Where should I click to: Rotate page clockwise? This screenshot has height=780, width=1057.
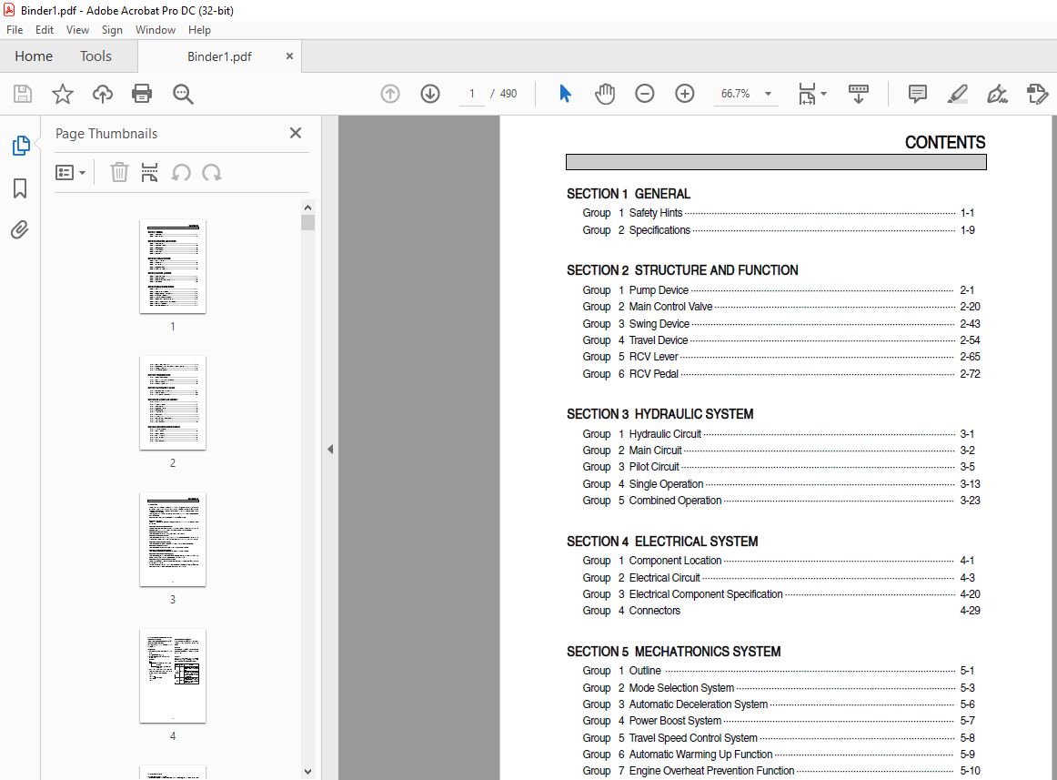click(x=212, y=173)
